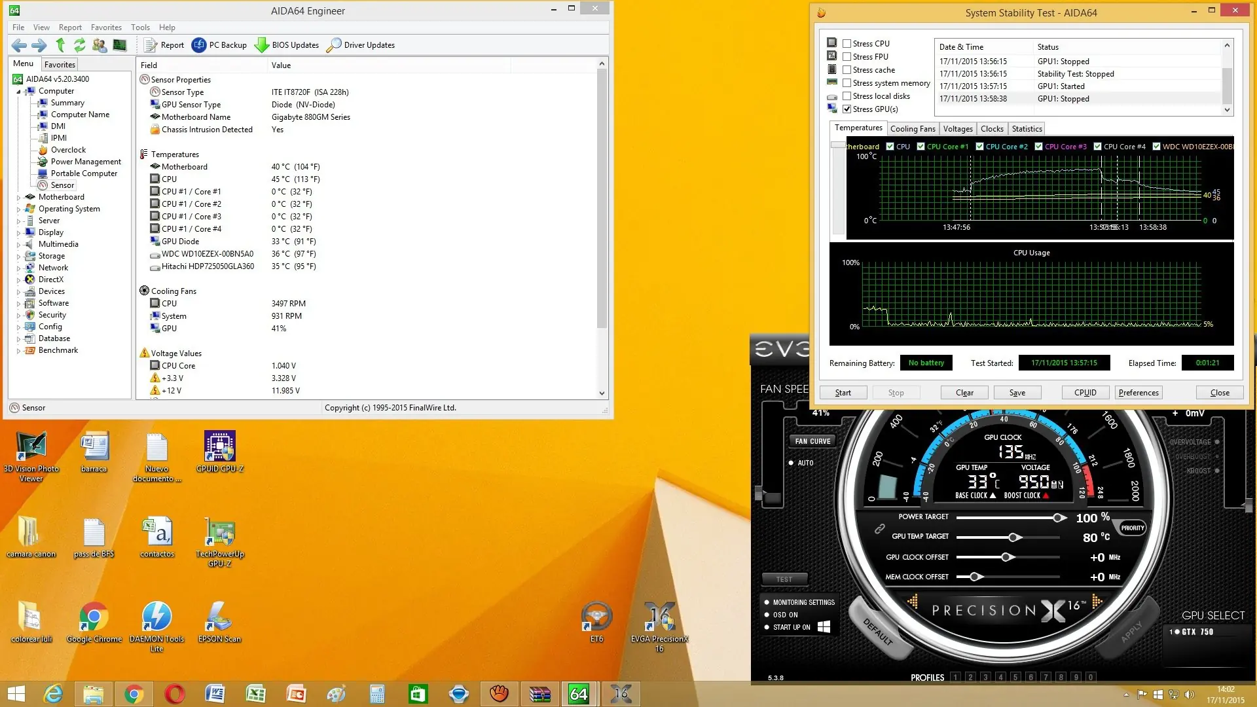Enable the Stress system memory checkbox

click(847, 83)
